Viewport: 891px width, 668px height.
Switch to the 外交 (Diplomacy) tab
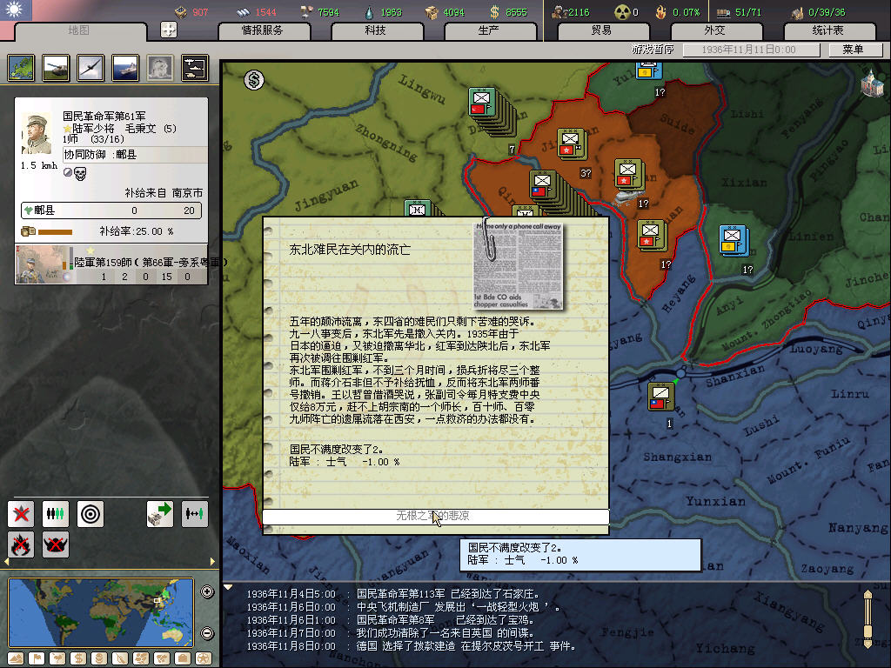(713, 30)
